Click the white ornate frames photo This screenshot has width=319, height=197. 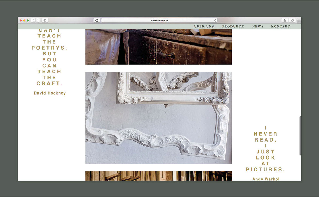[x=159, y=118]
